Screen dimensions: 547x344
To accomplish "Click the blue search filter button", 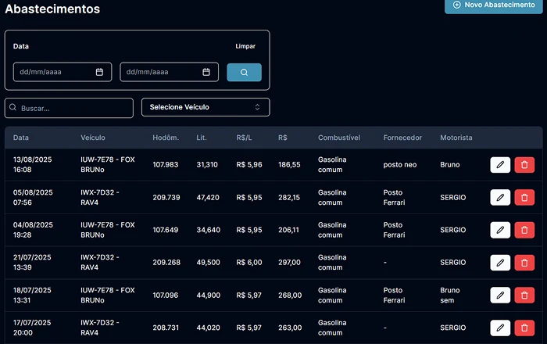I will [x=244, y=72].
